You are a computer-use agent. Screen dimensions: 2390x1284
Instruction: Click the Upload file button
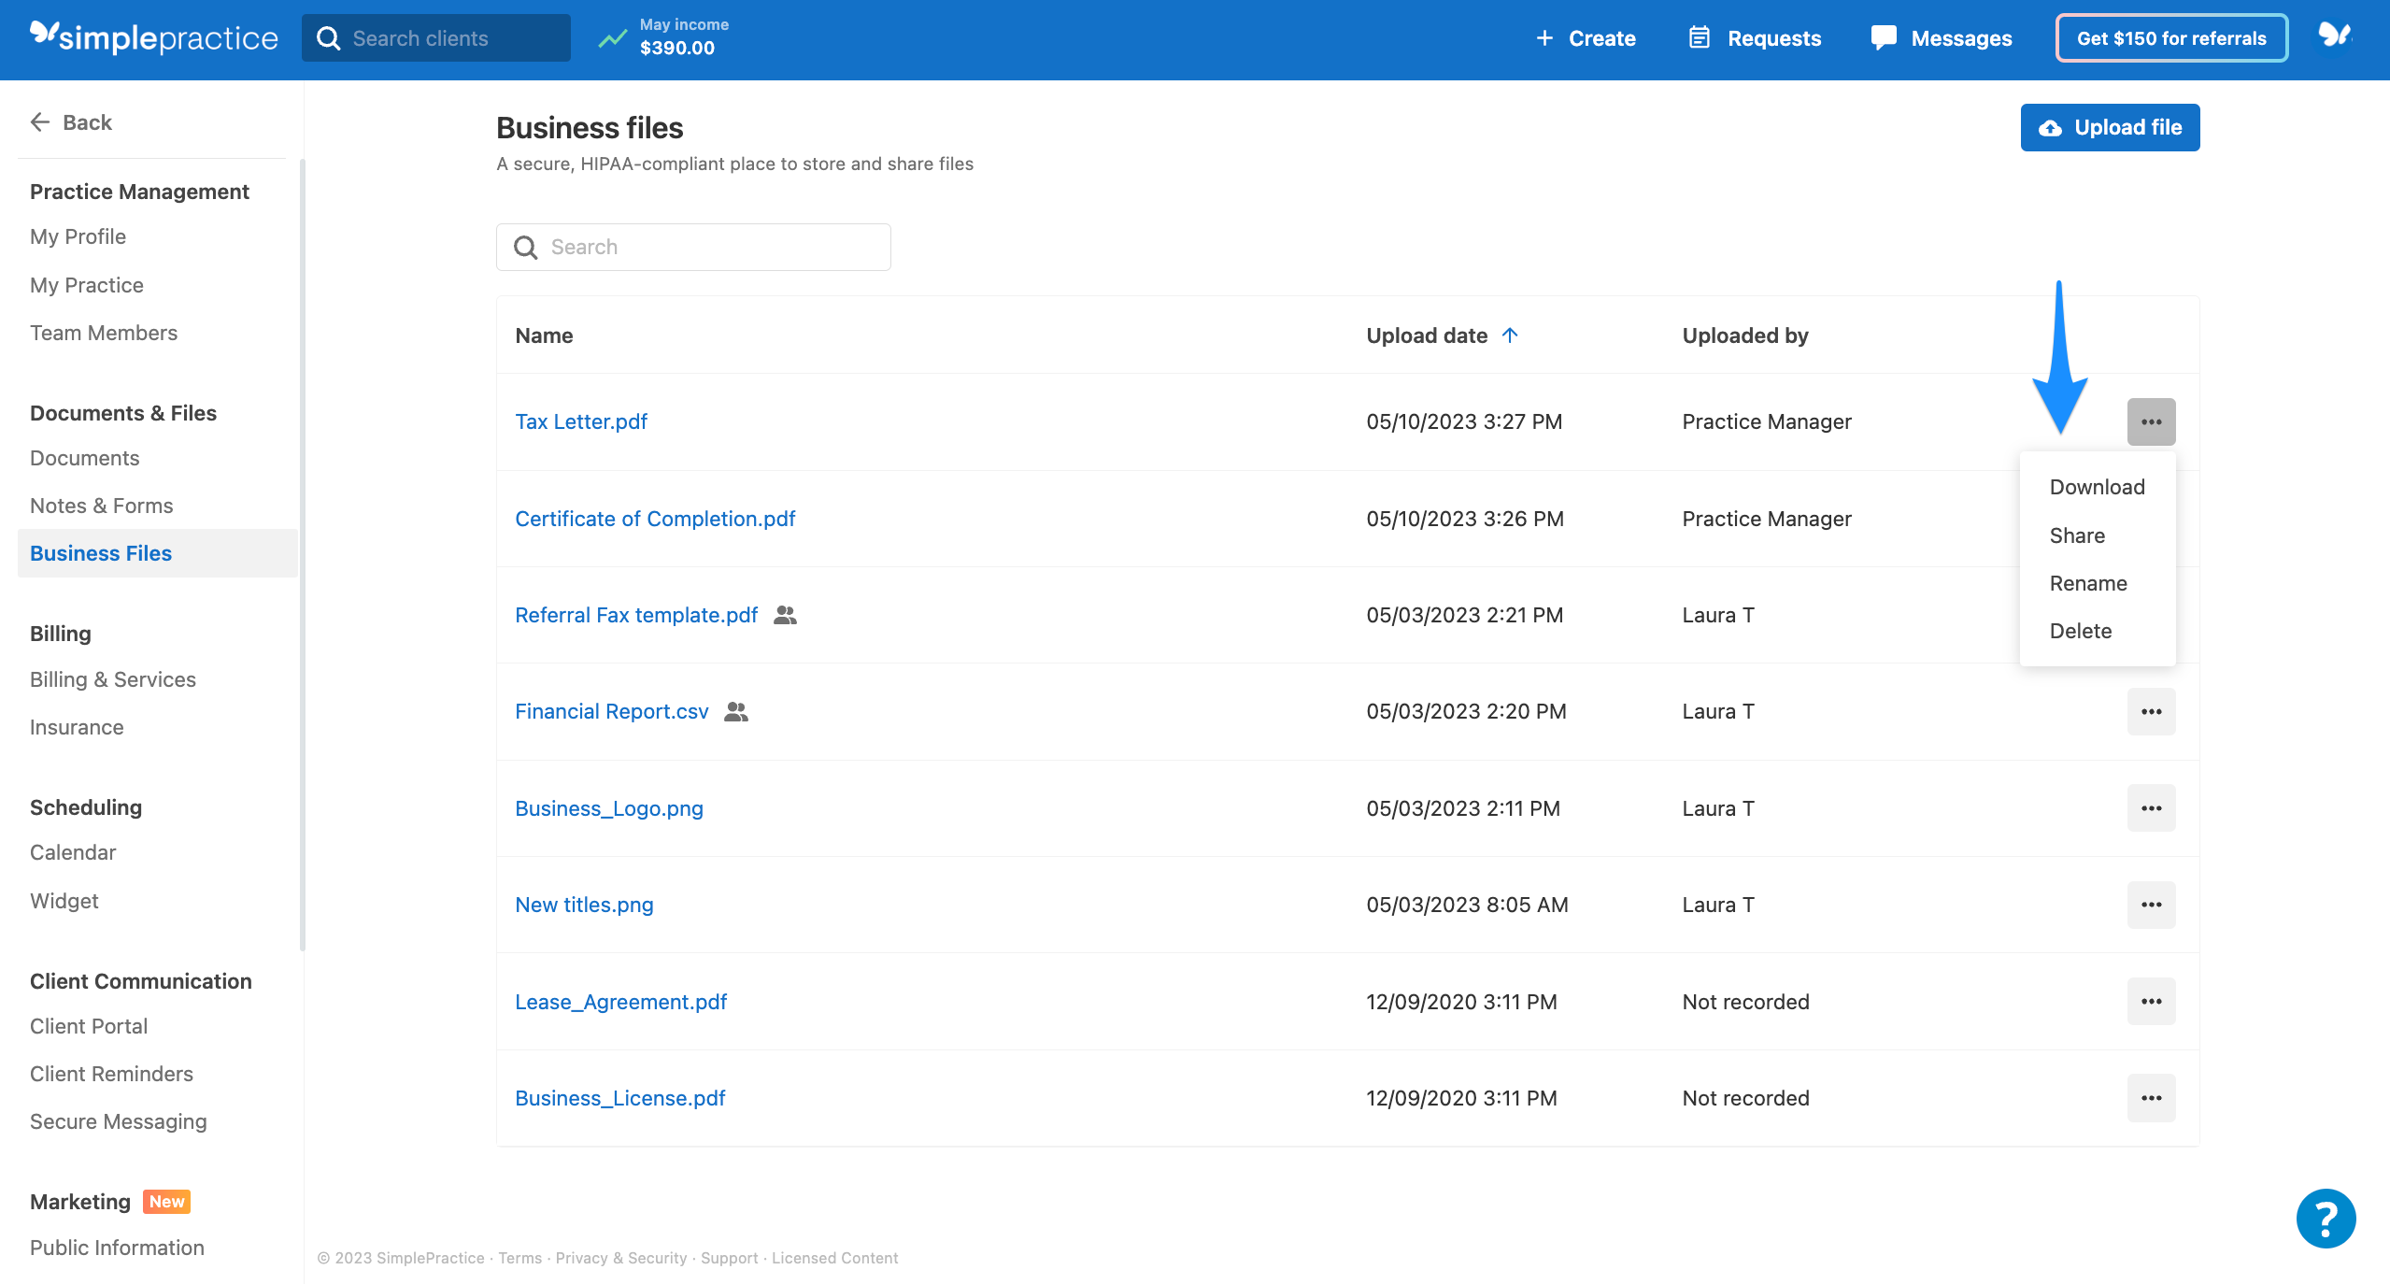pos(2110,127)
